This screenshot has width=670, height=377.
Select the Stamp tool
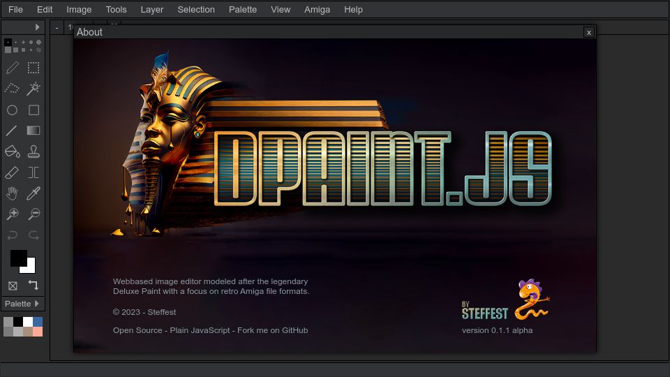(33, 151)
